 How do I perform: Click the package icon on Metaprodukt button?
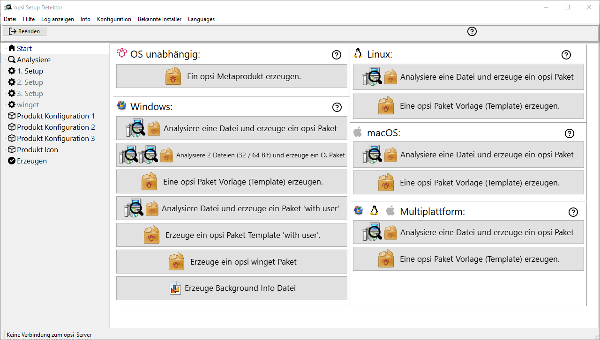[173, 76]
